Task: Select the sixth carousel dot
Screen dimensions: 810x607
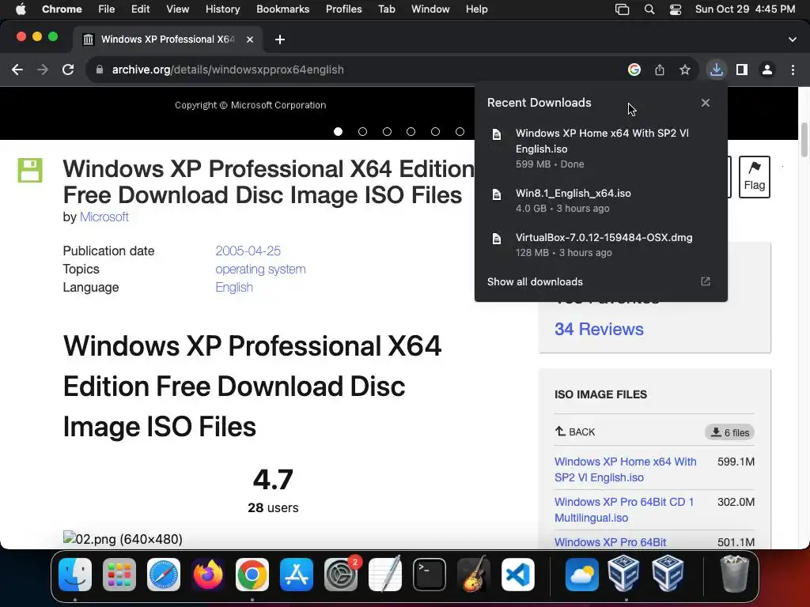Action: click(460, 132)
